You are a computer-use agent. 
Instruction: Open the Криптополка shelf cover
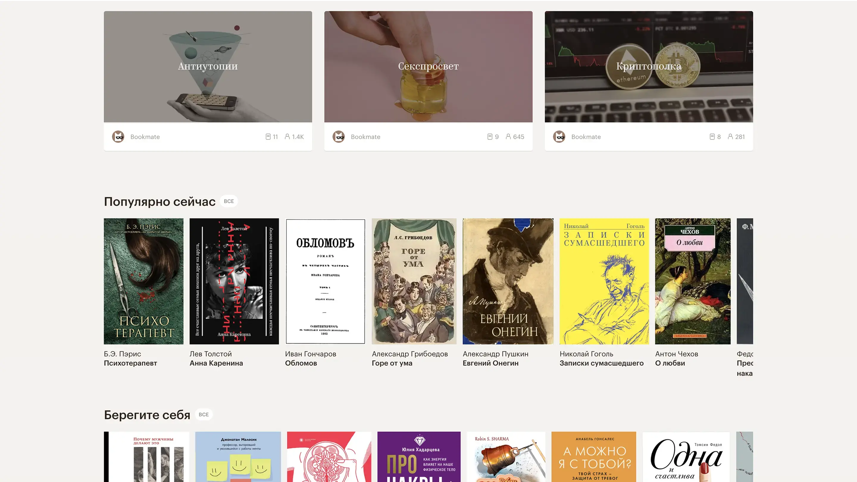(x=649, y=67)
